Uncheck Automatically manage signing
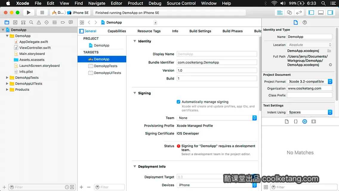The width and height of the screenshot is (339, 191). pos(178,102)
